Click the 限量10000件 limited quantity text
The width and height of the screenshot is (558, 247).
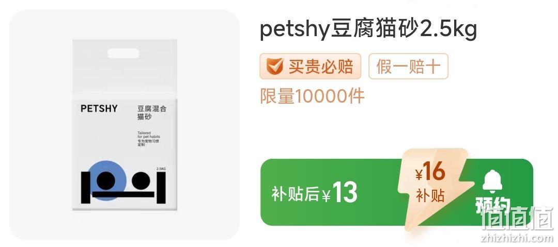pos(312,96)
